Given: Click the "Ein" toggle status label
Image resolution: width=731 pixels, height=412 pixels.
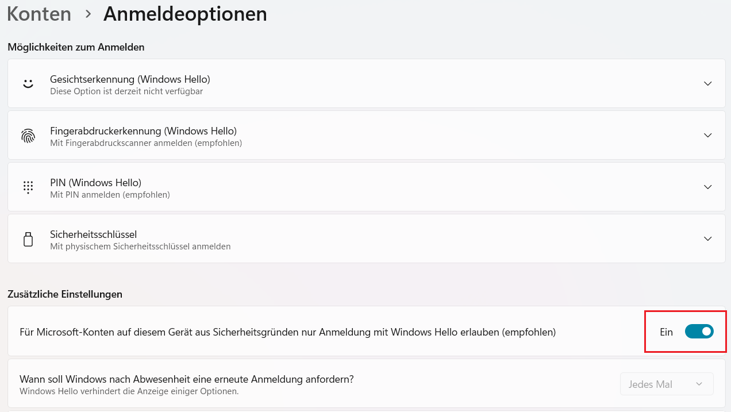Looking at the screenshot, I should 666,332.
